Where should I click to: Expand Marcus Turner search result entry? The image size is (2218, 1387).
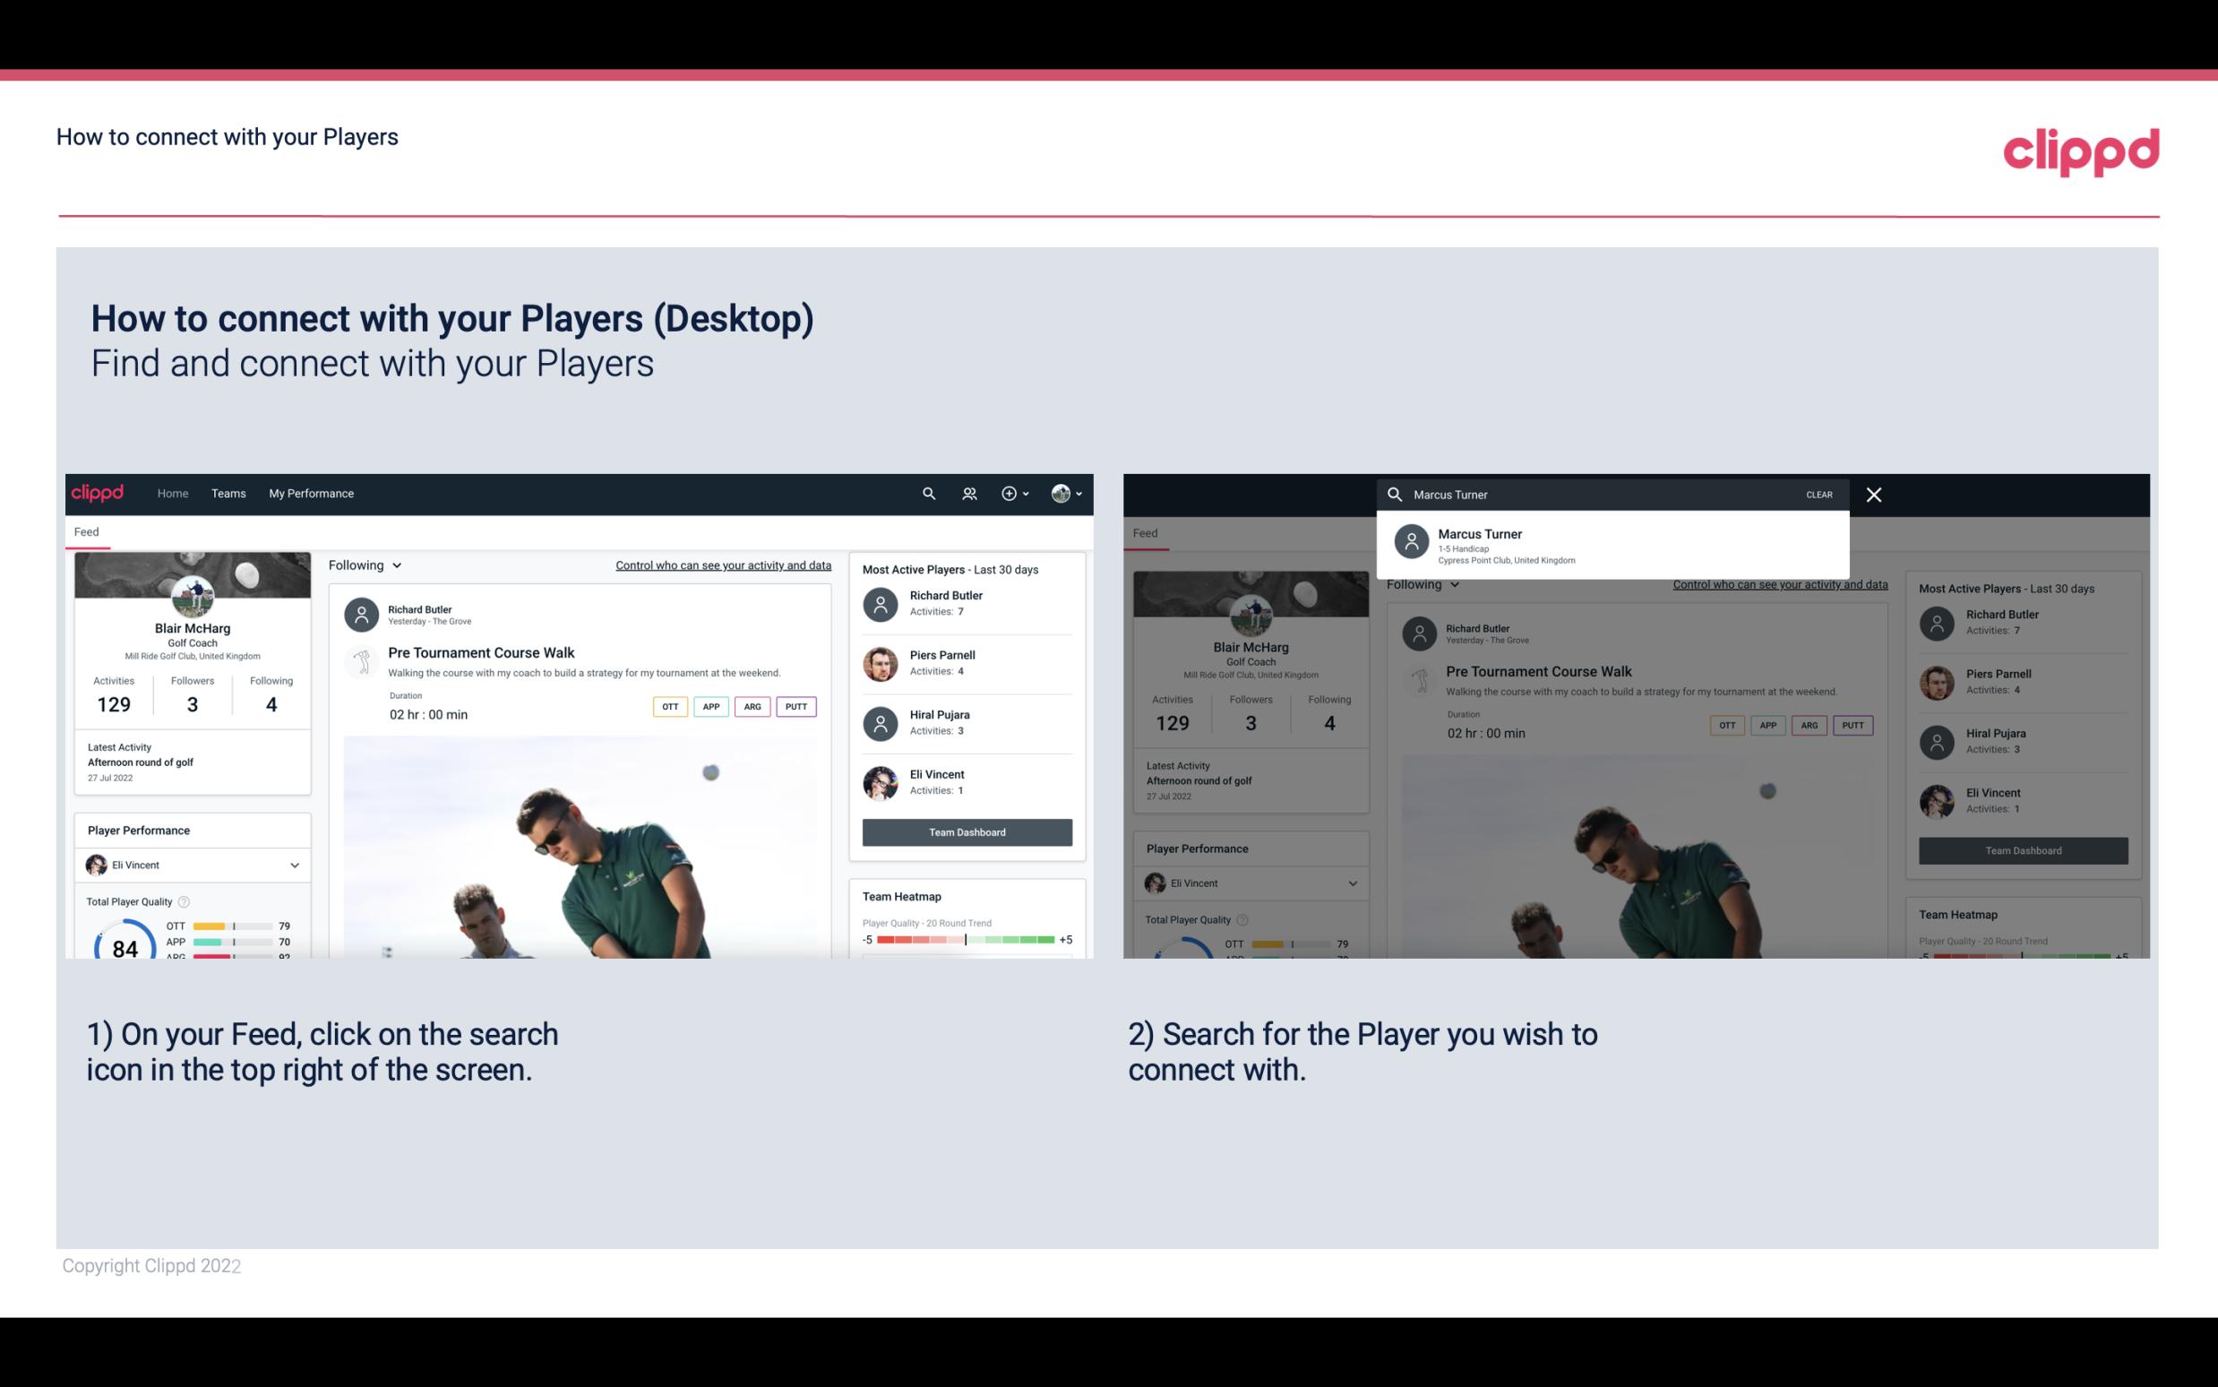[1618, 545]
